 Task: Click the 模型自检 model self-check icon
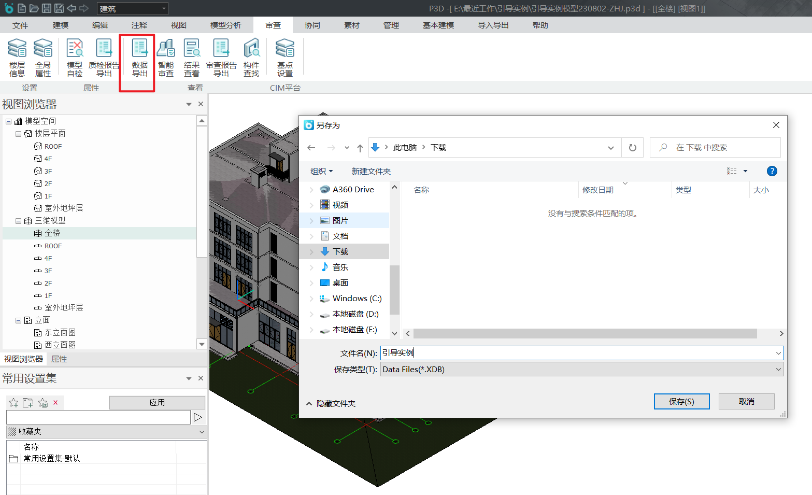point(75,58)
